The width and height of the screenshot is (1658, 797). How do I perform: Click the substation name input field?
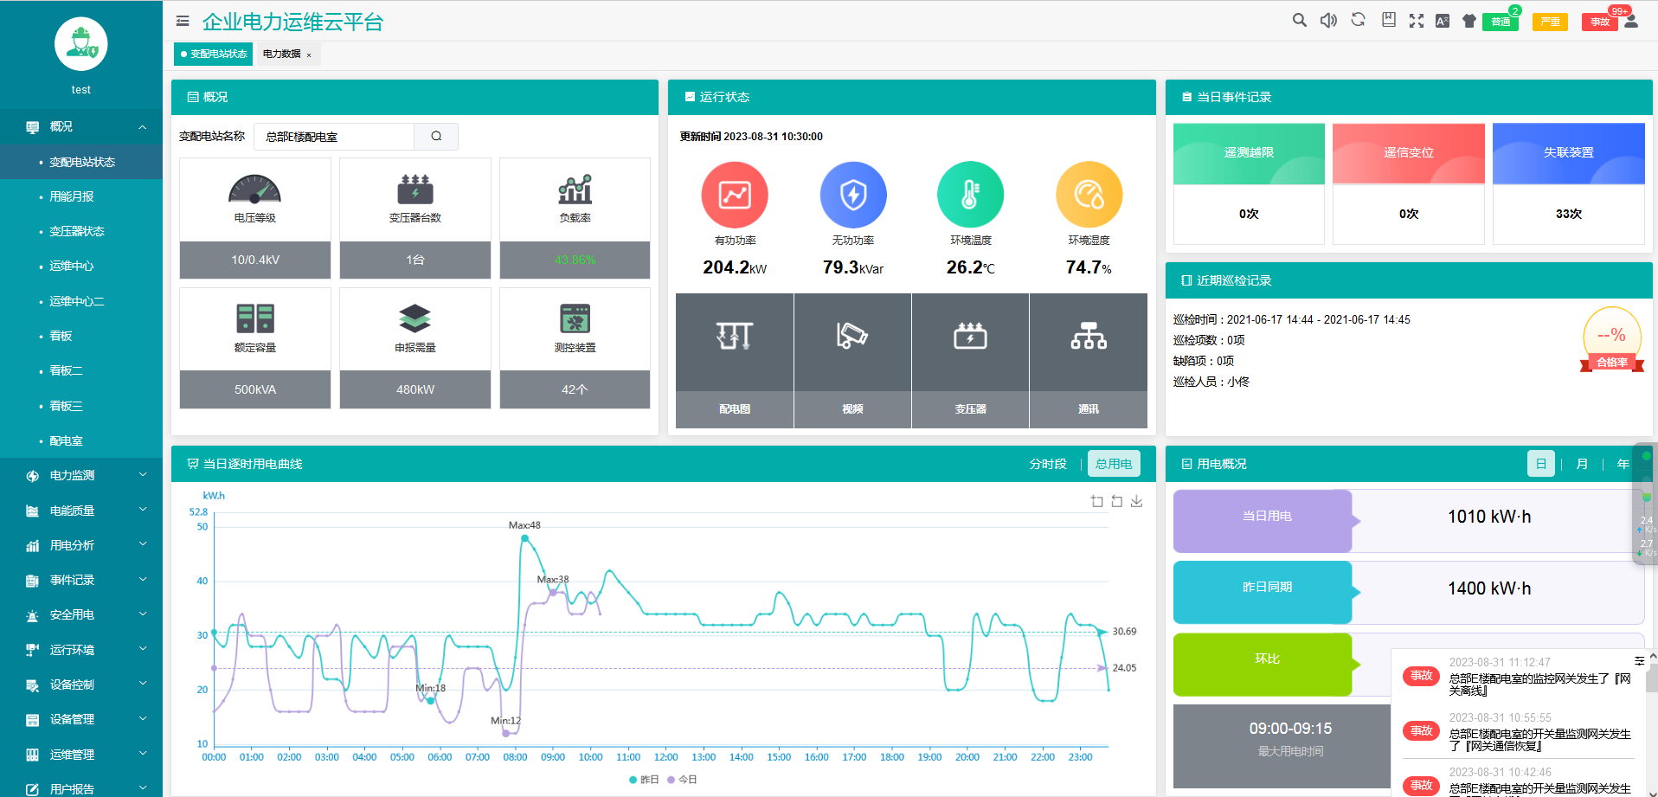pos(334,136)
